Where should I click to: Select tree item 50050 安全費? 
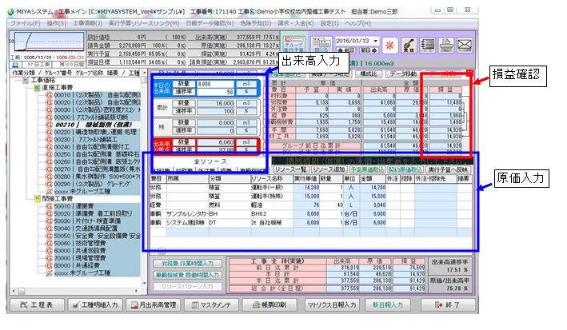click(x=97, y=236)
